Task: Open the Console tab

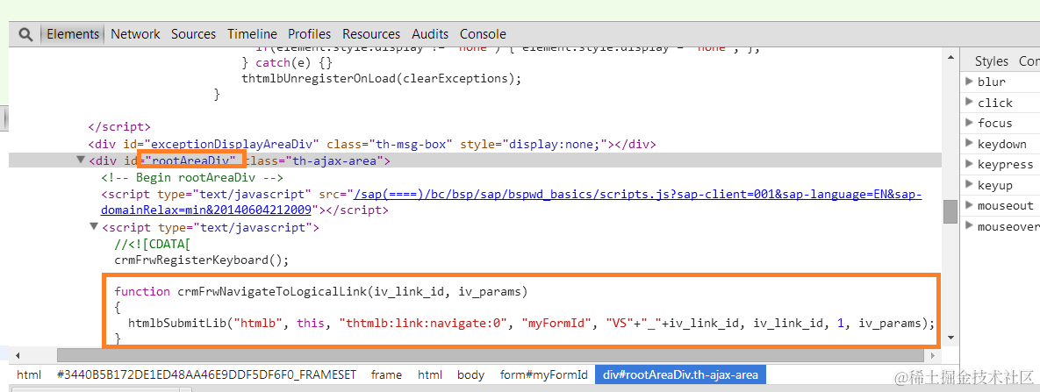Action: pyautogui.click(x=483, y=34)
